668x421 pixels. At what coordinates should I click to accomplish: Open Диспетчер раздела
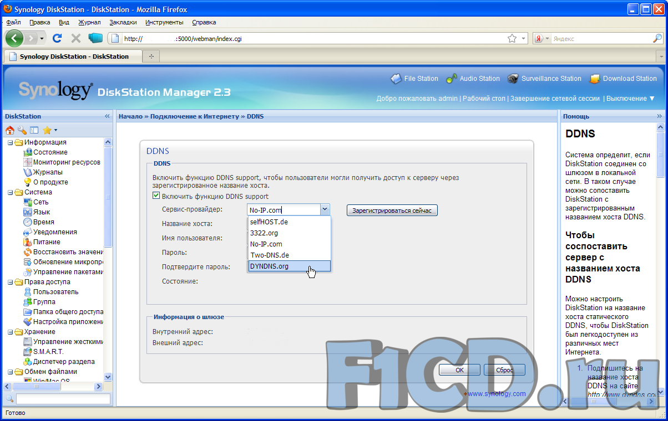[x=64, y=362]
